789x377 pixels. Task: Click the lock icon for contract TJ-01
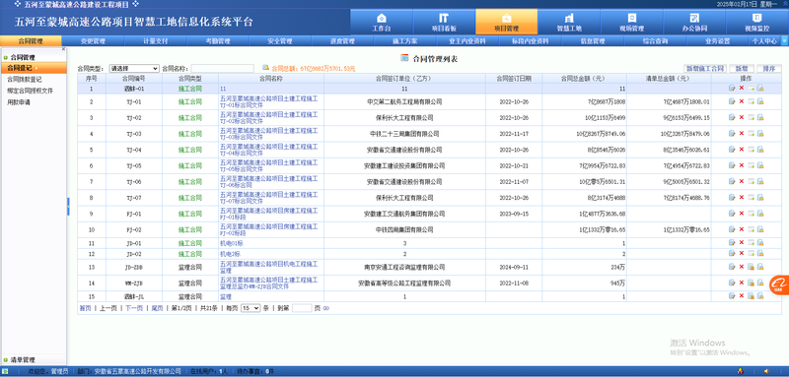pos(760,101)
